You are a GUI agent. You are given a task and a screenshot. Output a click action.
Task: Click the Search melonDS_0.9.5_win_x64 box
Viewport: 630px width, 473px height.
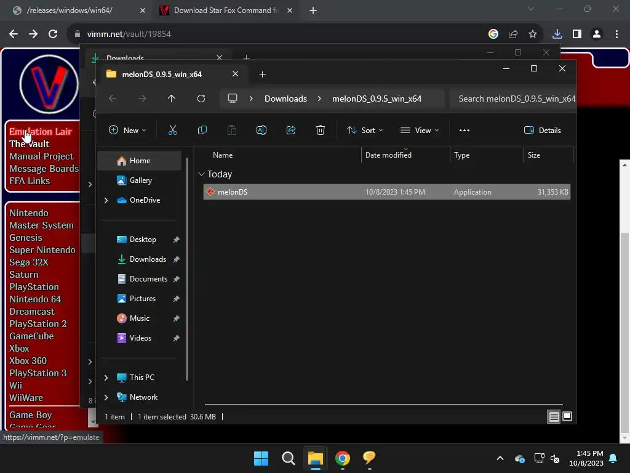[x=513, y=99]
